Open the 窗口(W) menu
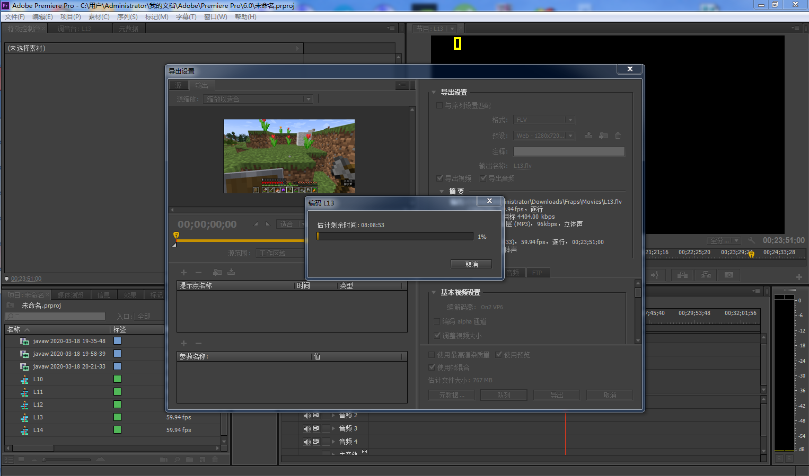This screenshot has height=476, width=809. point(216,17)
